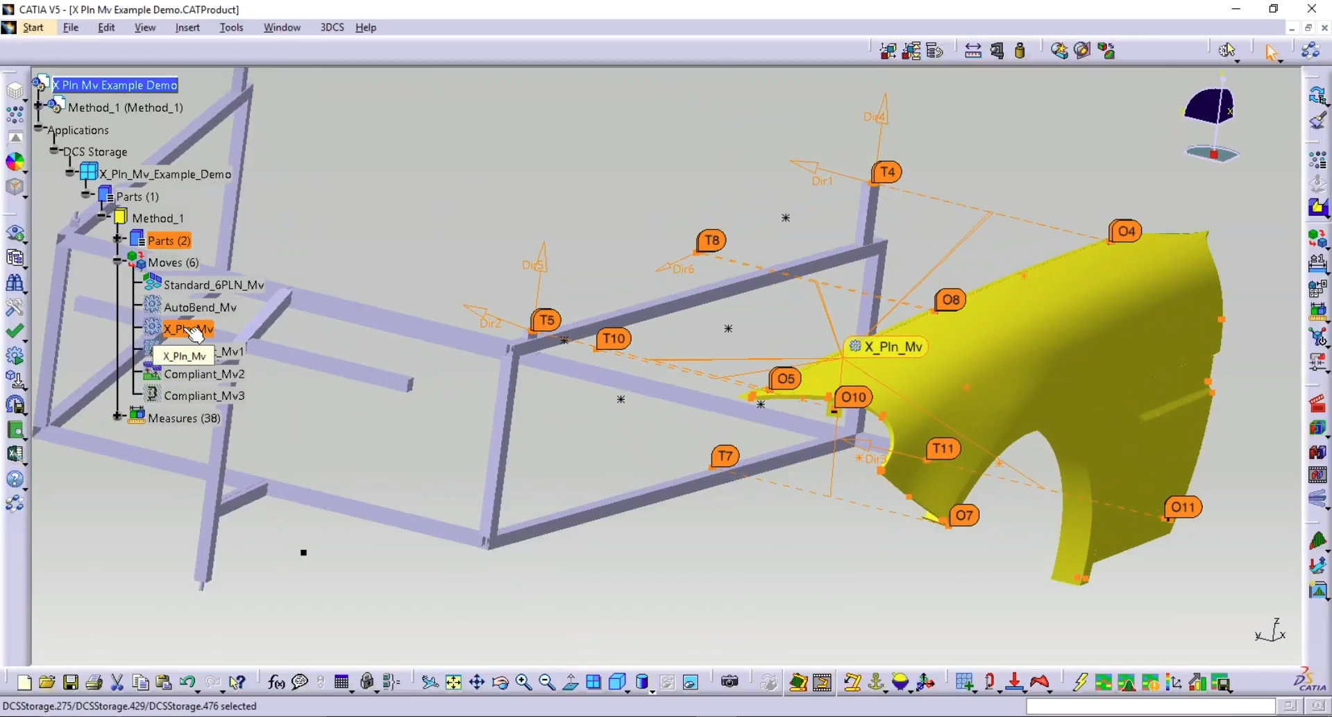Open a file using the folder icon
1332x717 pixels.
(47, 682)
